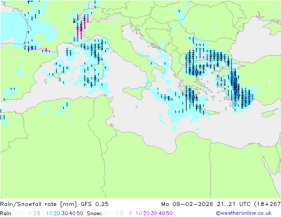Image resolution: width=281 pixels, height=217 pixels.
Task: Click the Rain/Snowfall rate [mm] title
Action: click(39, 204)
